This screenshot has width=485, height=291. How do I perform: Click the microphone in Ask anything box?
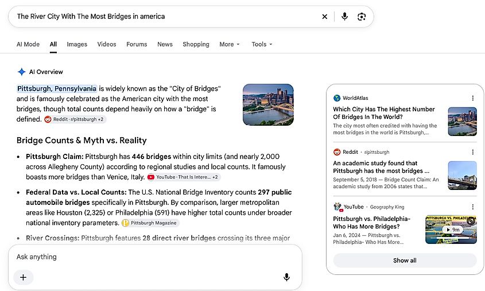287,277
